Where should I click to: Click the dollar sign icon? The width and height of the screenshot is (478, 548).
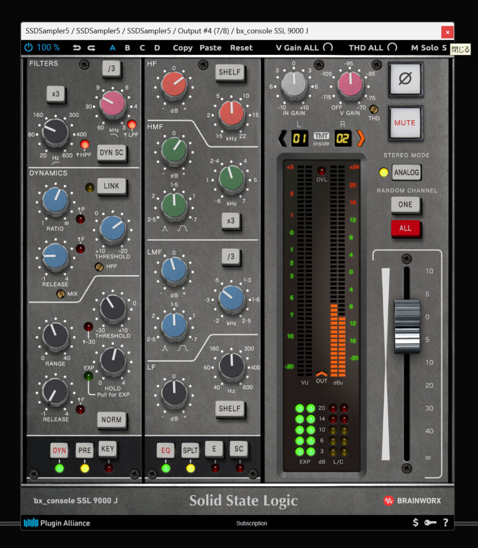(416, 522)
